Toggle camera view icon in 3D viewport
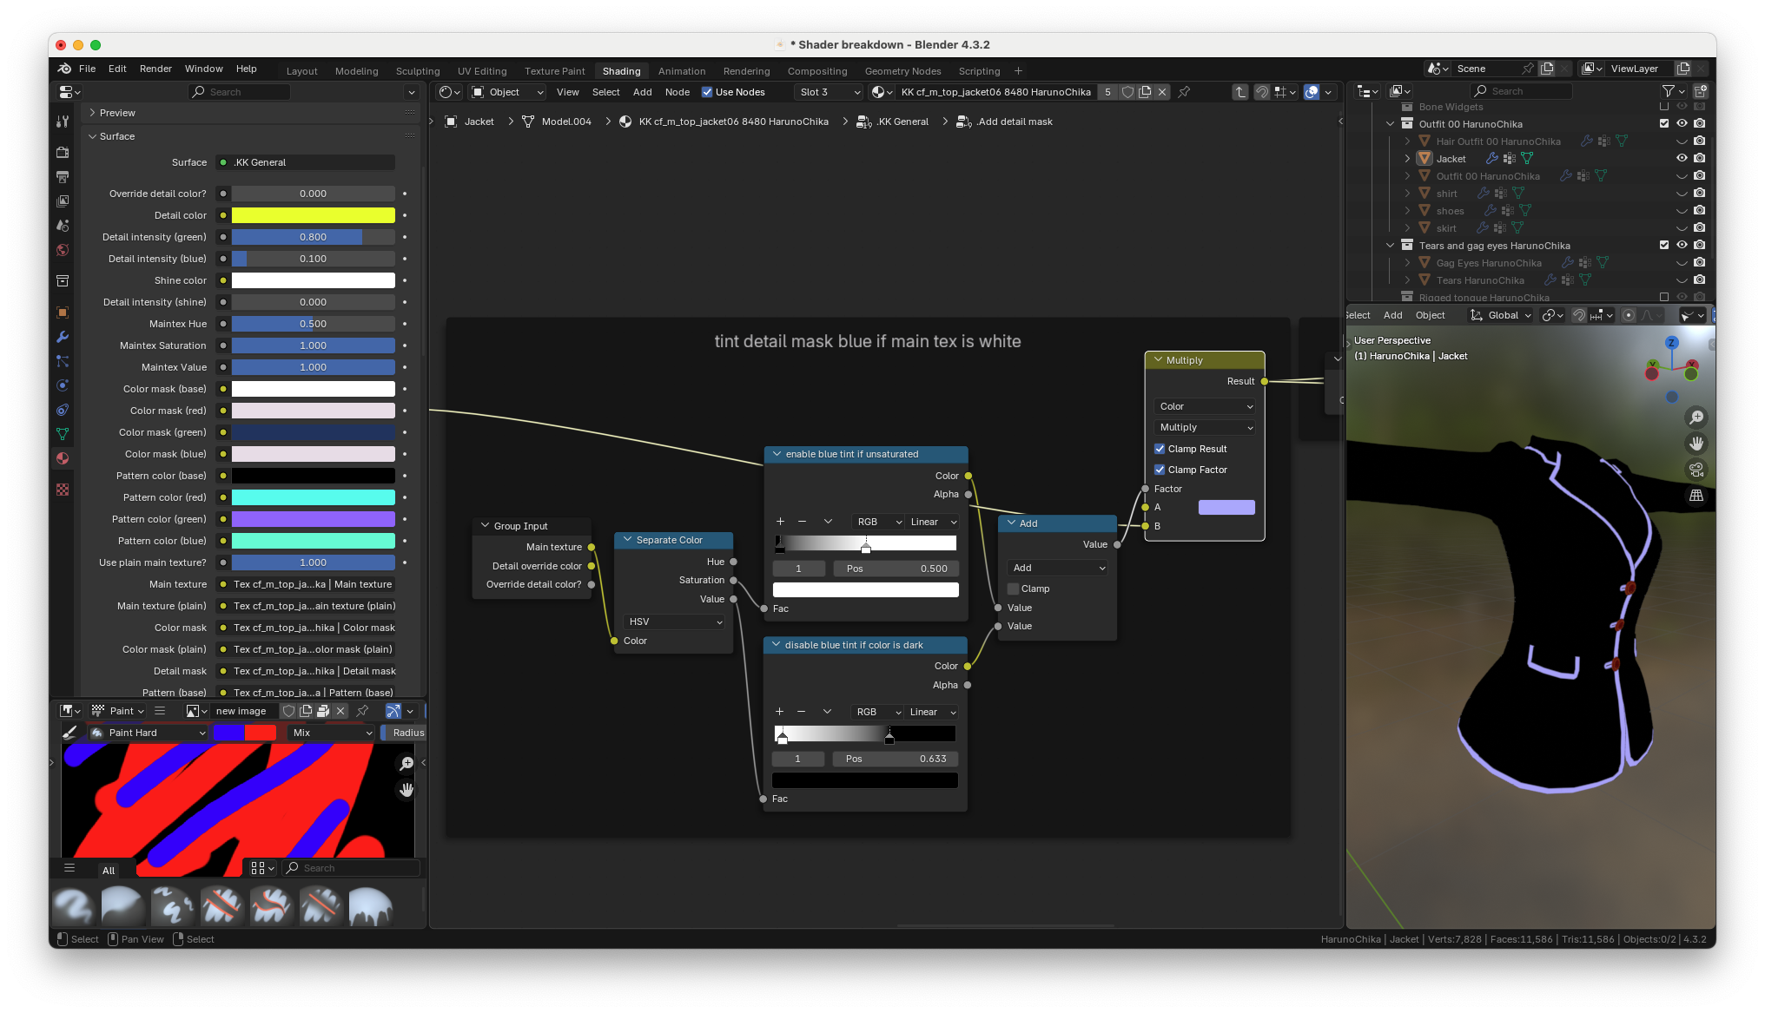1765x1013 pixels. click(1696, 470)
